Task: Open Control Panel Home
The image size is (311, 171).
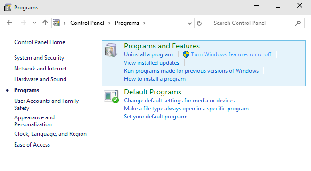Action: [40, 42]
